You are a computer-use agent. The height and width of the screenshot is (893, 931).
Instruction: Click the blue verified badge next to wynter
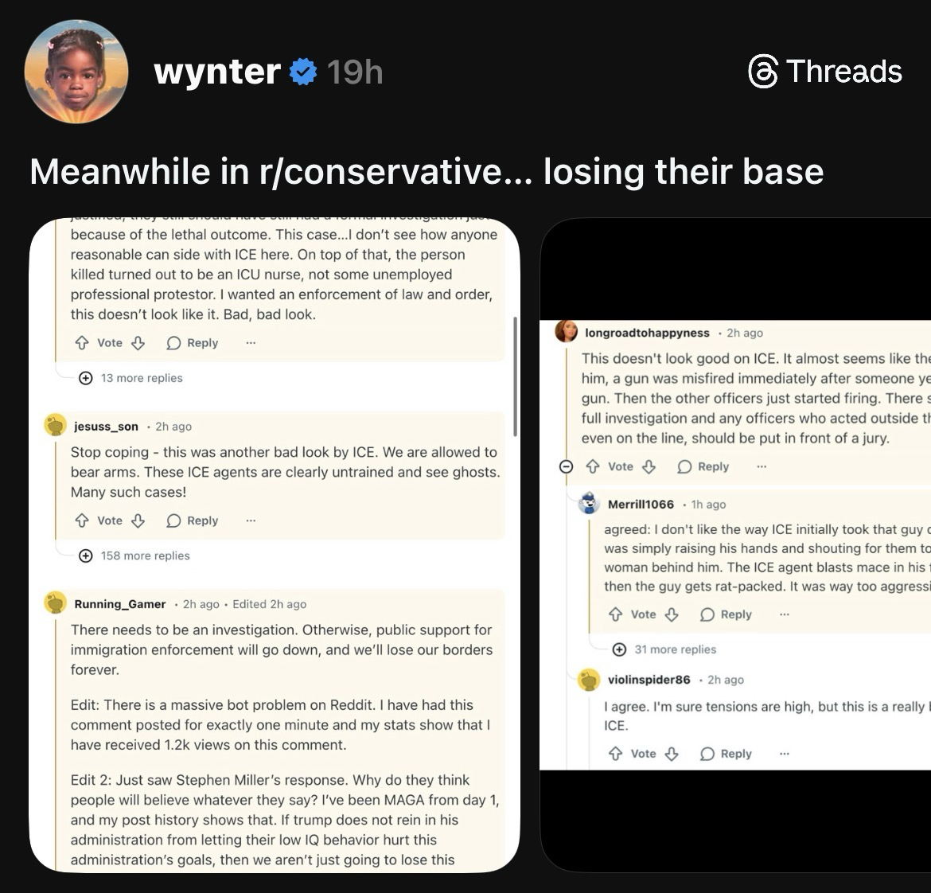point(302,72)
